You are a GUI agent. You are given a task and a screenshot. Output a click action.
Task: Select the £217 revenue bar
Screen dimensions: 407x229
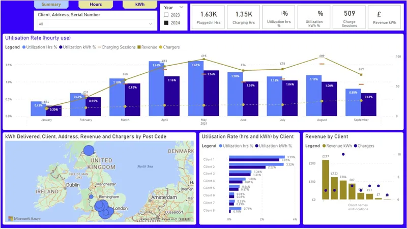(x=326, y=180)
